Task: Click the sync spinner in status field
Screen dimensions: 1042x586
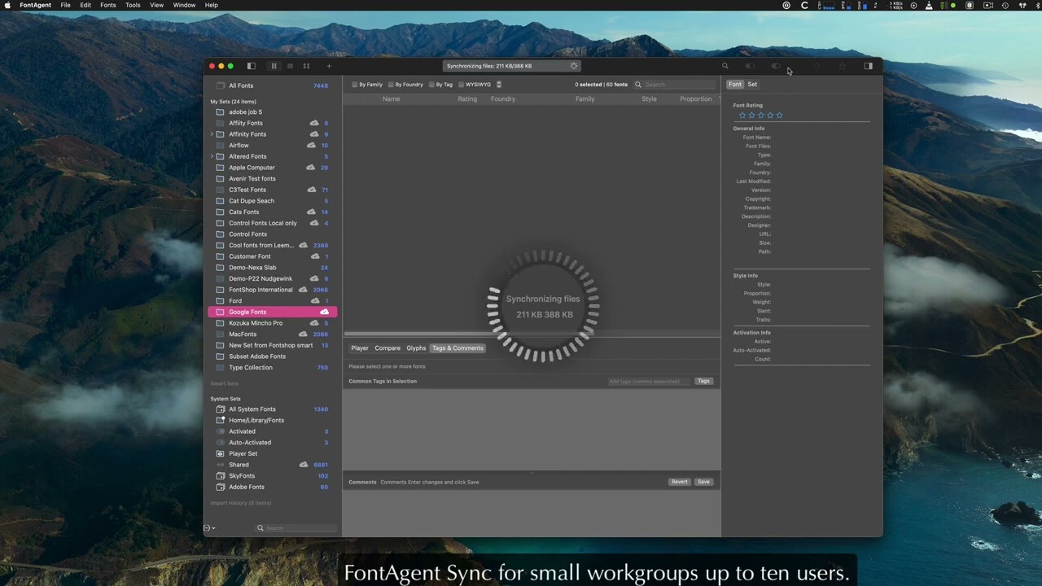Action: point(574,66)
